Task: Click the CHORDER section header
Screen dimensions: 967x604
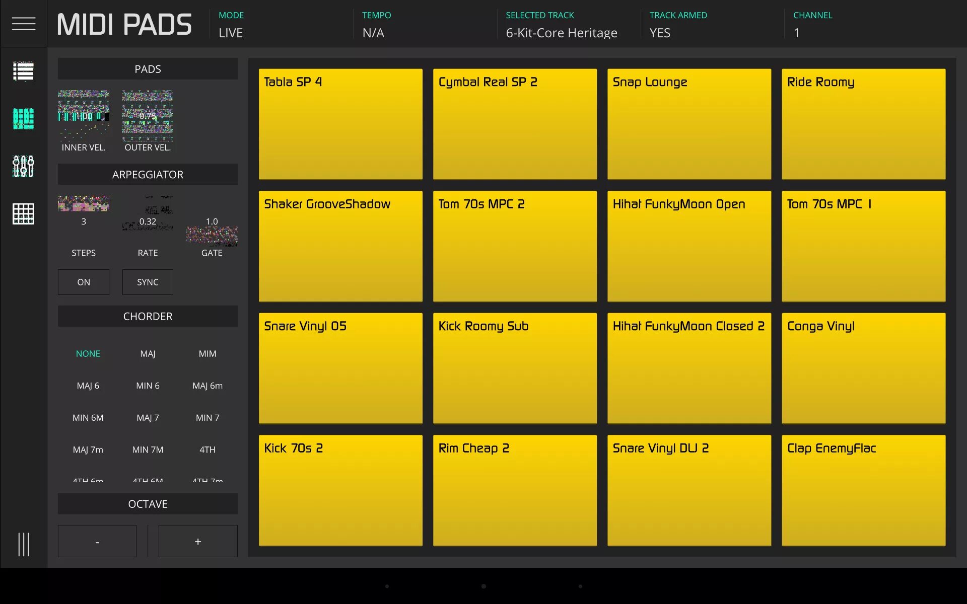Action: (148, 316)
